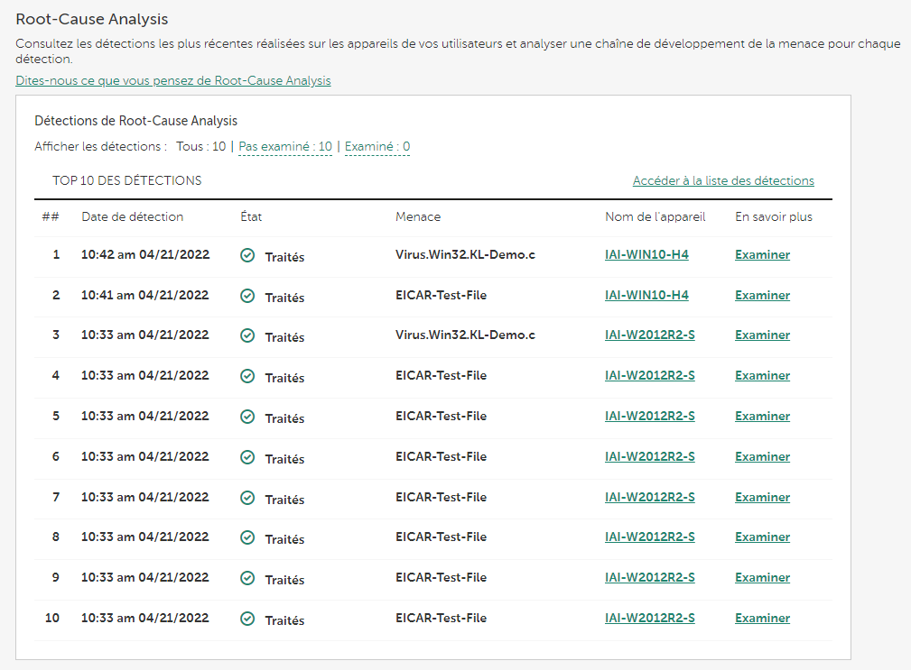
Task: Open device IAI-WIN10-H4 in row 1
Action: pos(646,255)
